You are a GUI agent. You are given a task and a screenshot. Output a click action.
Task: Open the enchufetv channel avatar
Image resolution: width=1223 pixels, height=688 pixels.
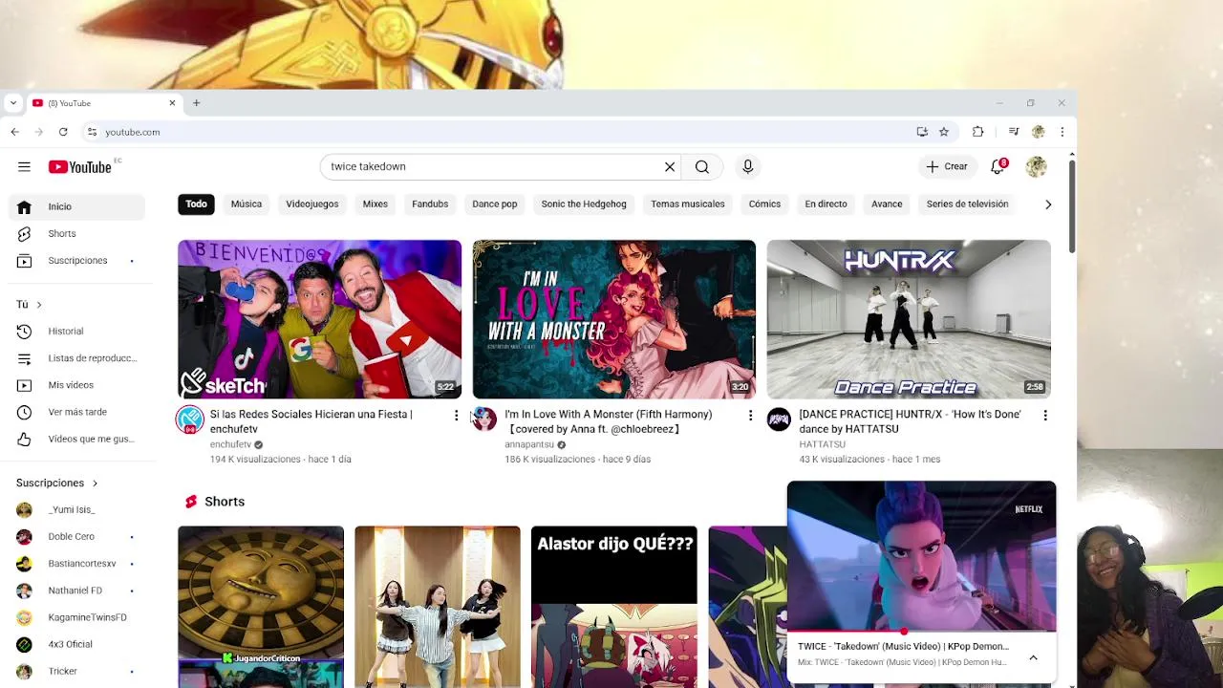click(190, 419)
